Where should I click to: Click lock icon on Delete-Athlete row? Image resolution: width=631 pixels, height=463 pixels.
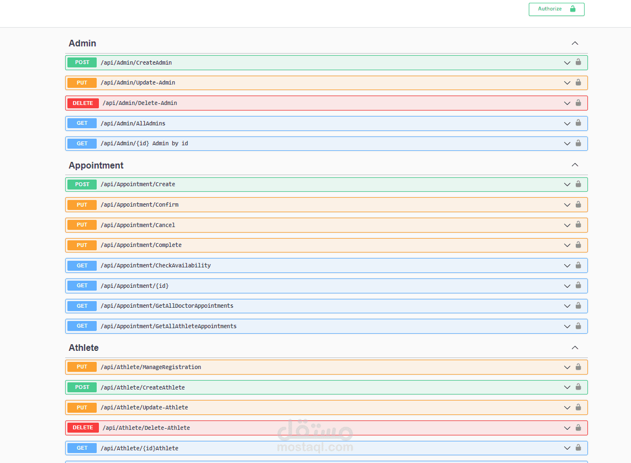(579, 428)
